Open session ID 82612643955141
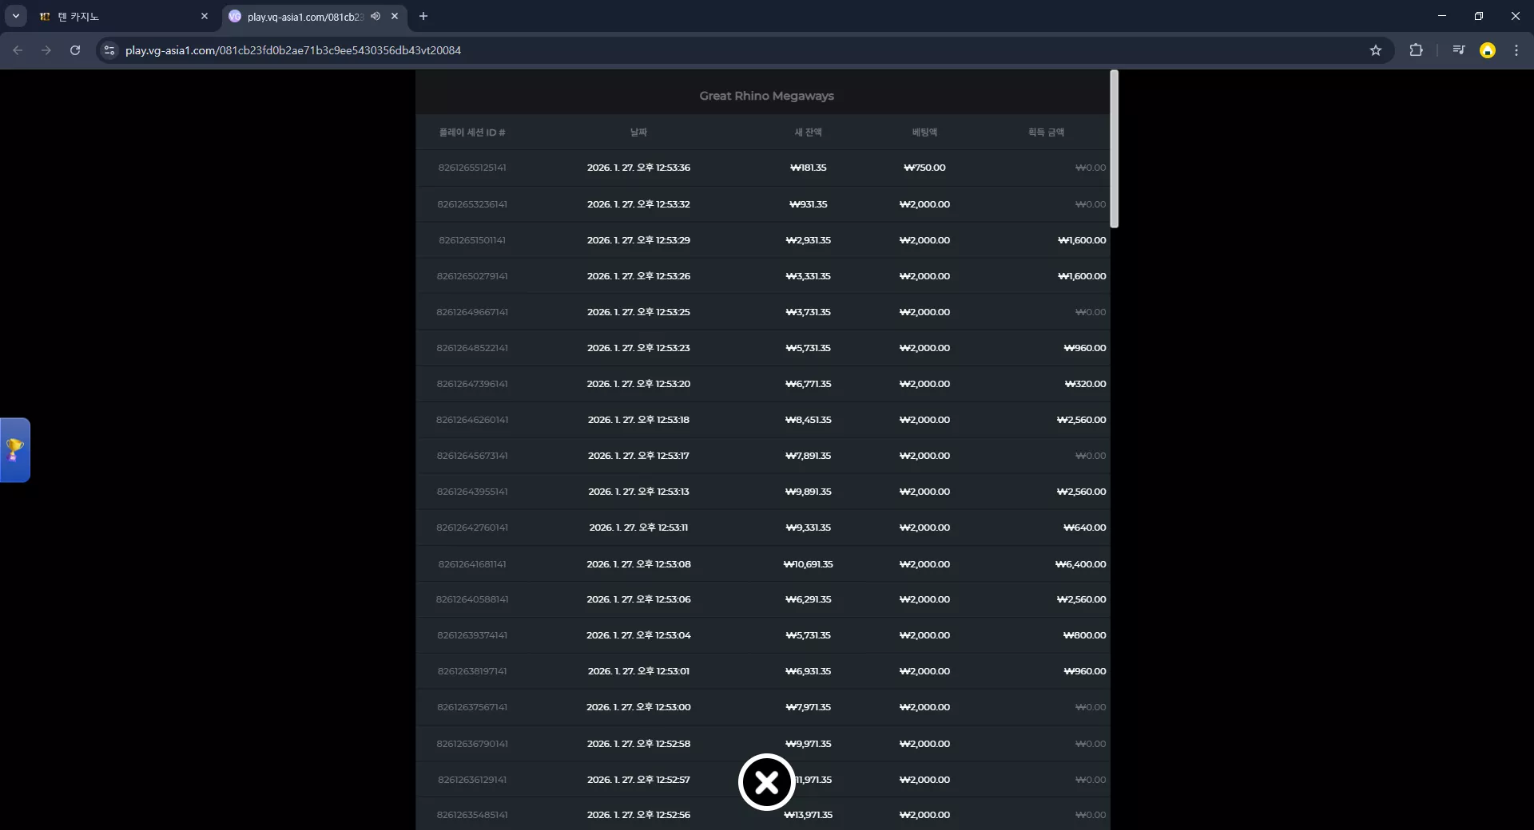The image size is (1534, 830). (472, 492)
